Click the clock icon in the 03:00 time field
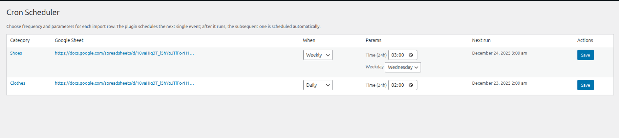Image resolution: width=619 pixels, height=138 pixels. 411,55
